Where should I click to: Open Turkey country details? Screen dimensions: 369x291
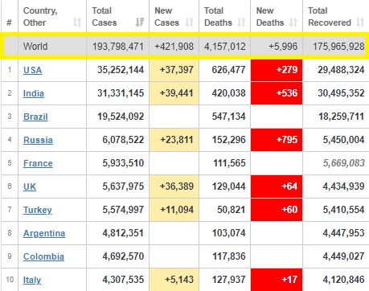(x=38, y=210)
